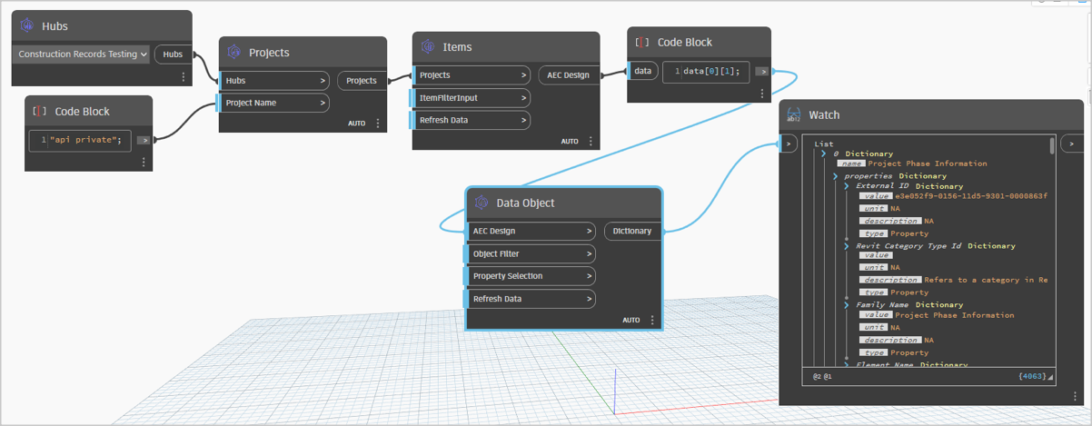The width and height of the screenshot is (1092, 426).
Task: Click Hubs output port on Hubs node
Action: click(173, 54)
